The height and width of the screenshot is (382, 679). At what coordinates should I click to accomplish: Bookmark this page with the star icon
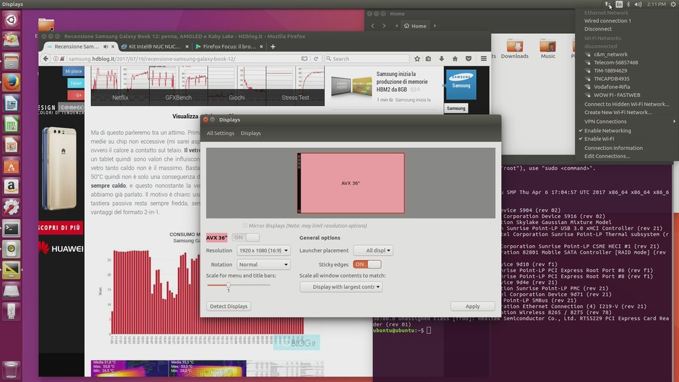pyautogui.click(x=417, y=59)
